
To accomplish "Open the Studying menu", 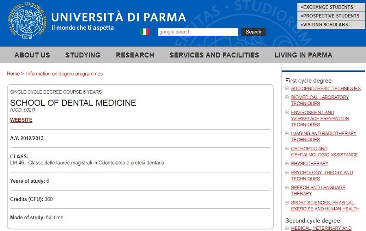I will (83, 55).
